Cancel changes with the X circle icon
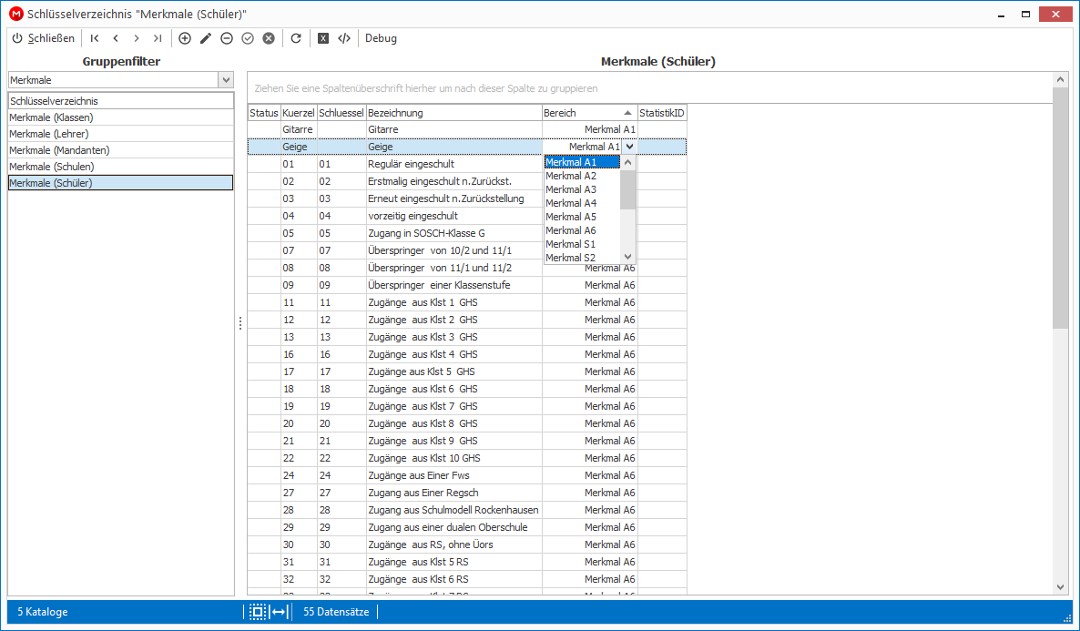This screenshot has width=1080, height=631. point(269,38)
